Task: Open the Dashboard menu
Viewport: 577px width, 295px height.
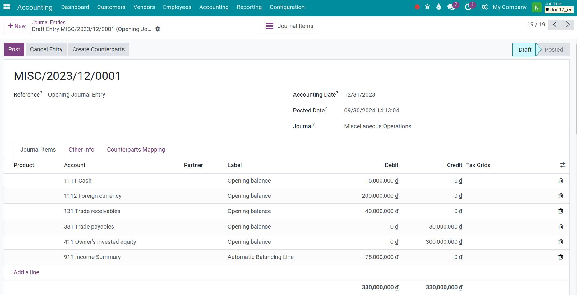Action: (75, 7)
